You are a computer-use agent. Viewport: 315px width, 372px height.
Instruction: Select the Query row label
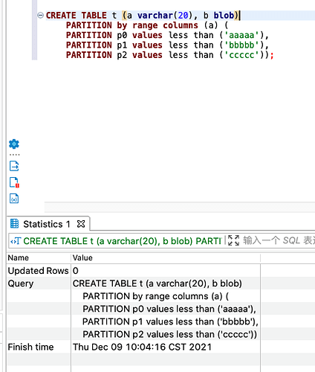(21, 283)
